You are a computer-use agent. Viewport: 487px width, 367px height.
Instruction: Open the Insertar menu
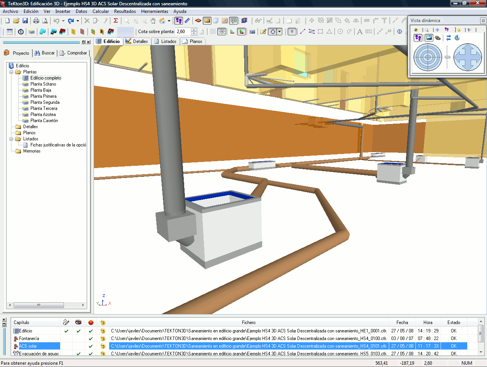click(x=63, y=11)
